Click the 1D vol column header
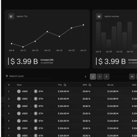 tap(110, 85)
